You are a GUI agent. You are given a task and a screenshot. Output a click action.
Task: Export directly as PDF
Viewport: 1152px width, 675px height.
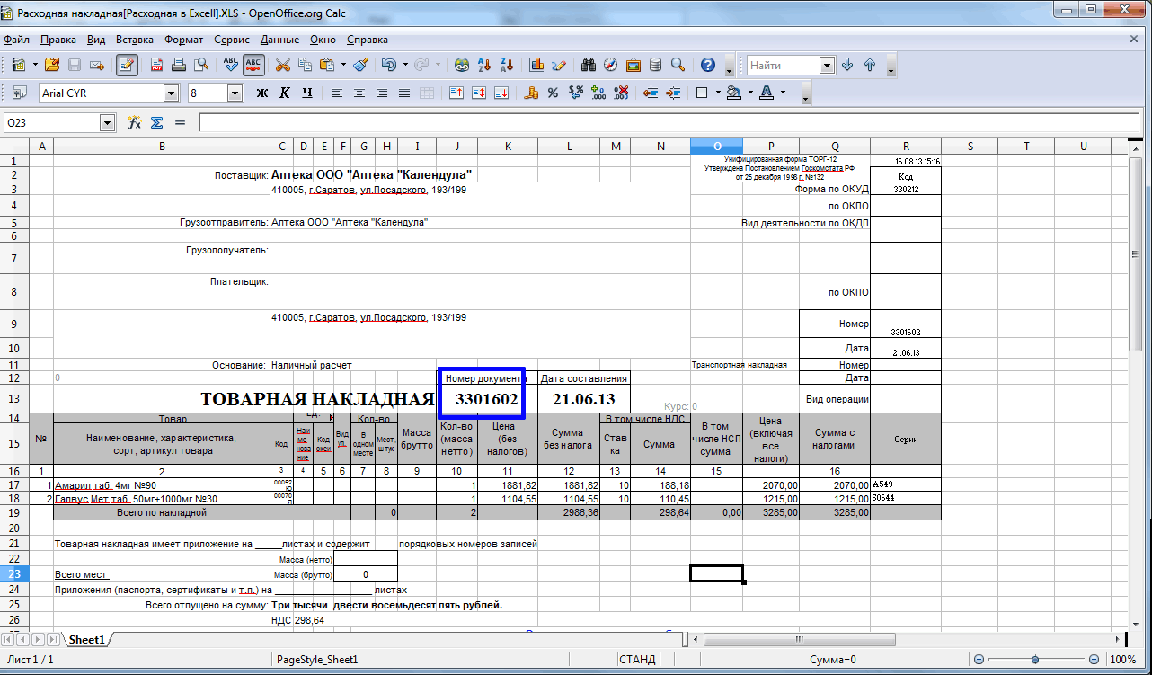click(156, 65)
